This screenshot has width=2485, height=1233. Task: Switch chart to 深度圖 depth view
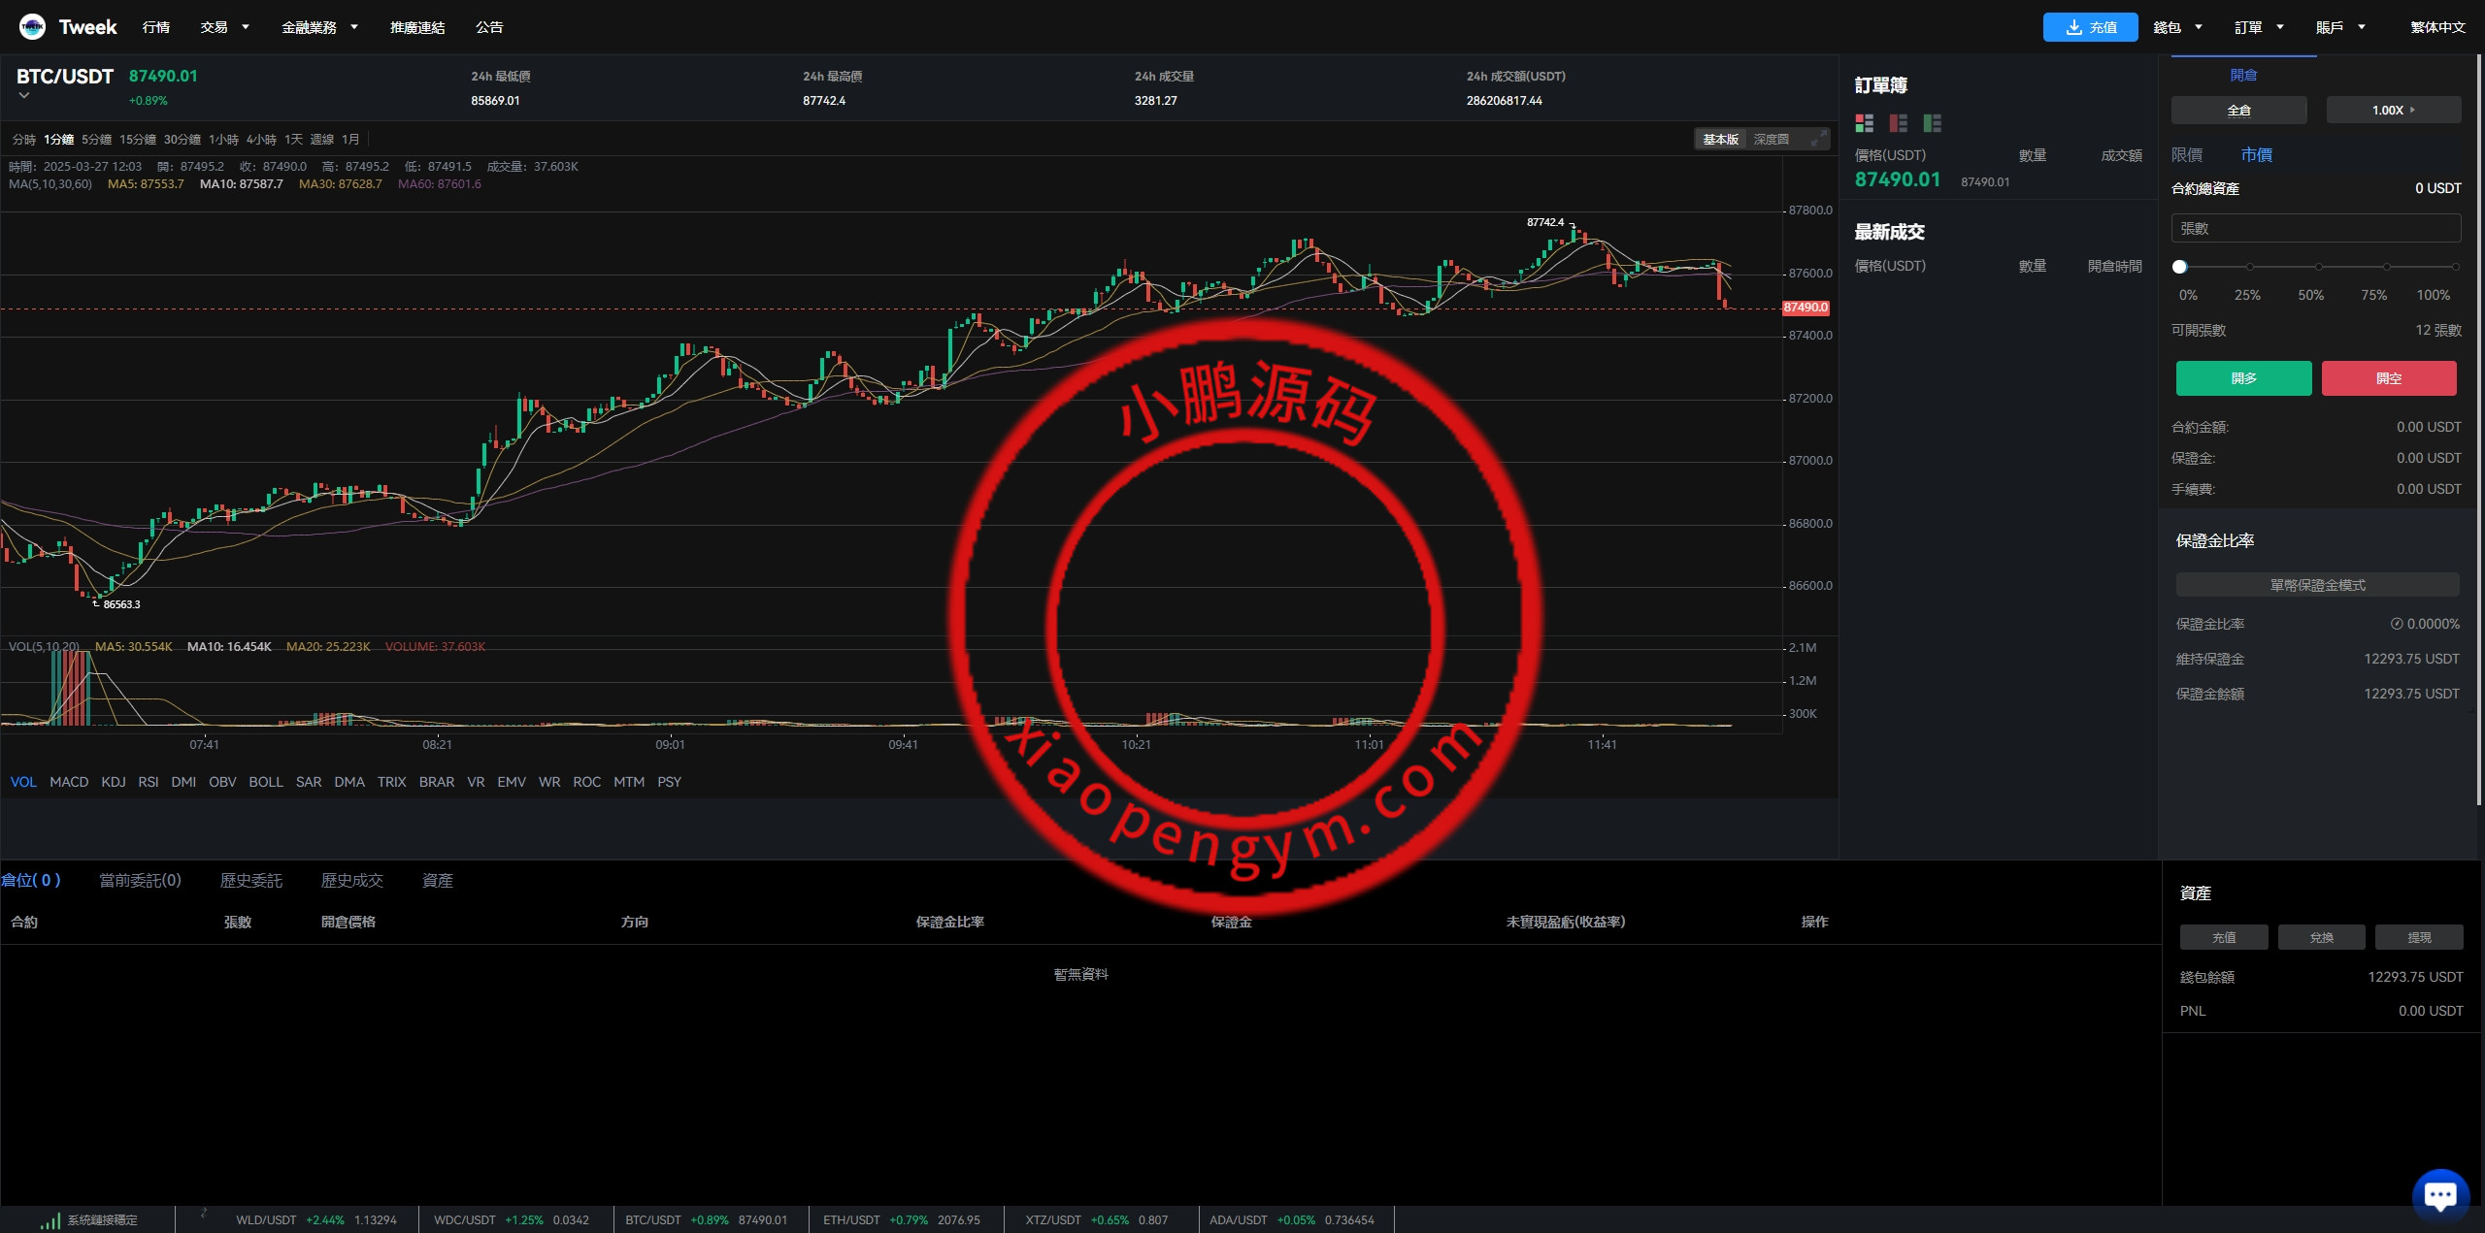1771,140
